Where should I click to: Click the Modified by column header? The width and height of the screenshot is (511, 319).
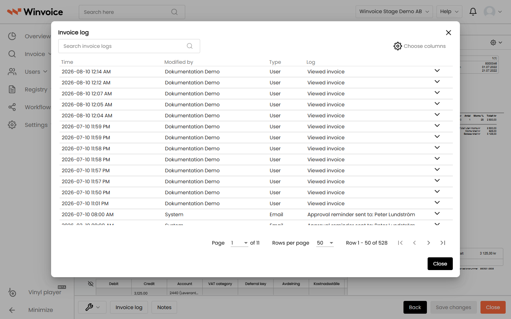[179, 62]
